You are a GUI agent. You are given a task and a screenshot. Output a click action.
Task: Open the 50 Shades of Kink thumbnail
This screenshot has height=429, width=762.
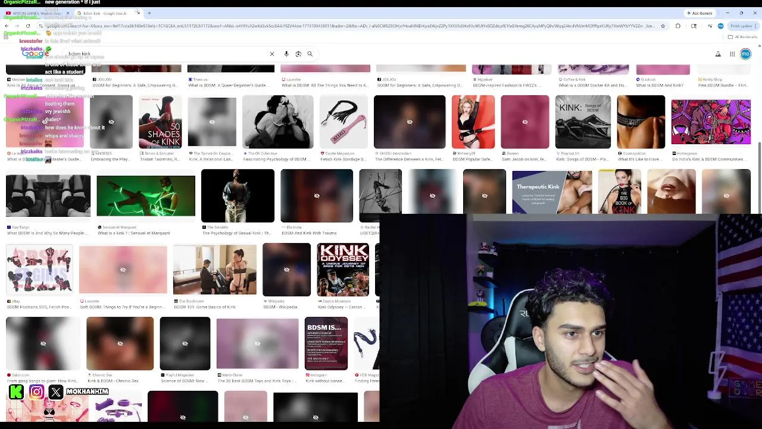[160, 122]
